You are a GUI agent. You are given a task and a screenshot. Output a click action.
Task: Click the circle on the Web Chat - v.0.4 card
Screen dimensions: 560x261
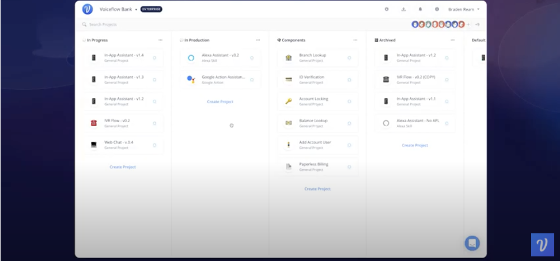click(x=154, y=145)
